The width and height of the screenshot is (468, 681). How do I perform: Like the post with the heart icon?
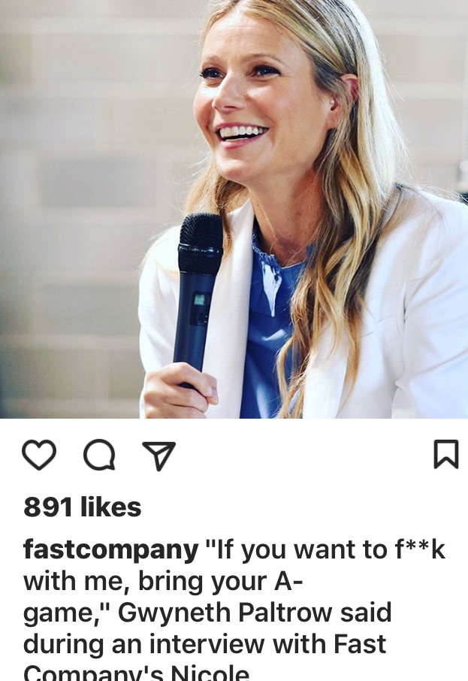point(39,455)
